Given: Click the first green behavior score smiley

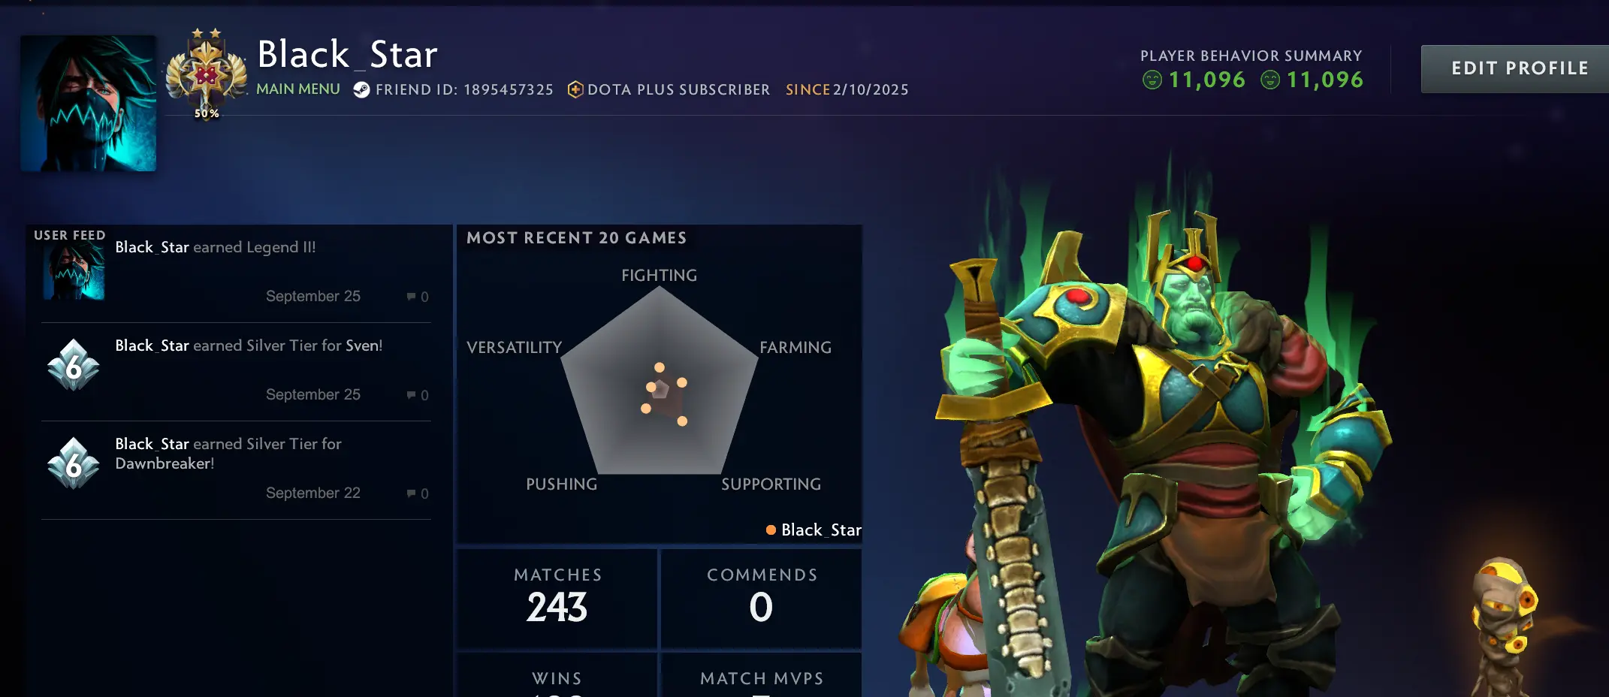Looking at the screenshot, I should coord(1152,80).
